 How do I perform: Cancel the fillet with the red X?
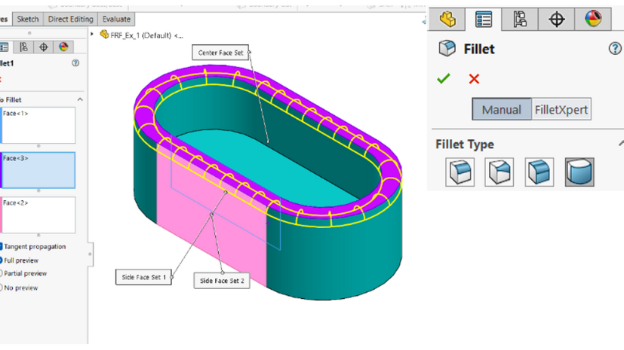[x=474, y=79]
